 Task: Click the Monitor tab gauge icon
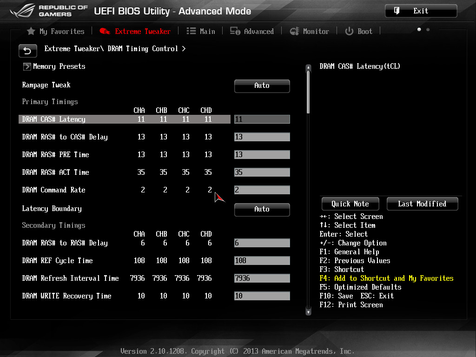[x=294, y=31]
